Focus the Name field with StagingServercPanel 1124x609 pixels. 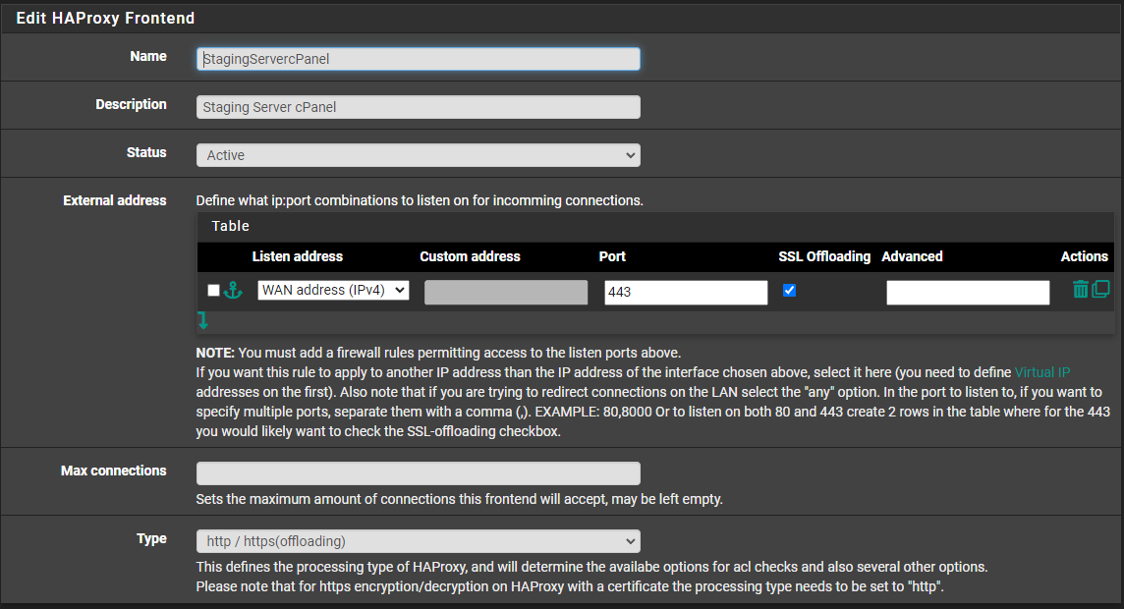pos(418,59)
